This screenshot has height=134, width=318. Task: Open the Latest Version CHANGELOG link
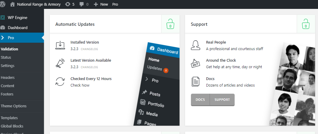(89, 67)
